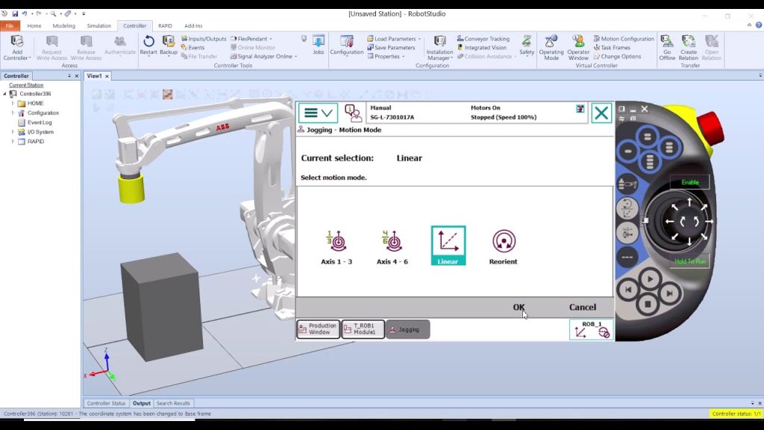
Task: Expand the I/O System tree node
Action: pos(13,131)
